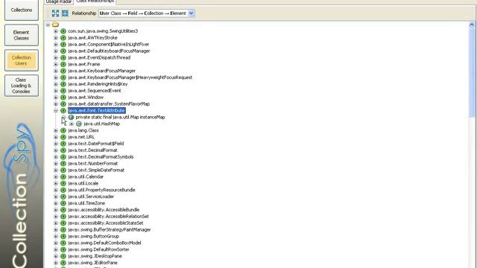
Task: Expand com.sun.java.swing.SwingUtilities3 node
Action: (x=56, y=31)
